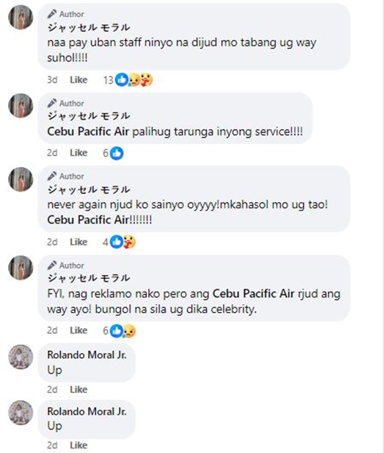This screenshot has width=384, height=453.
Task: Open the 3d timestamp of first comment
Action: [x=52, y=80]
